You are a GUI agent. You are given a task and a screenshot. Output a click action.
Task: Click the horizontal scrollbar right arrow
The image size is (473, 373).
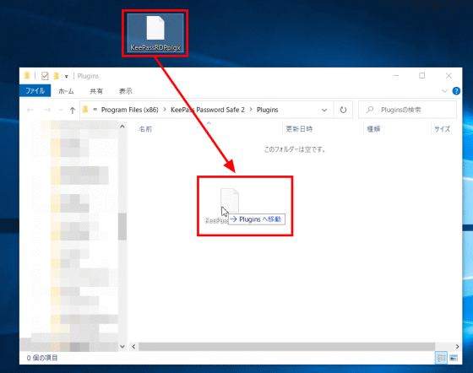[458, 347]
